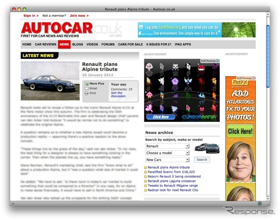280x220 pixels.
Task: Open the VIDEOS nav tab
Action: tap(92, 44)
